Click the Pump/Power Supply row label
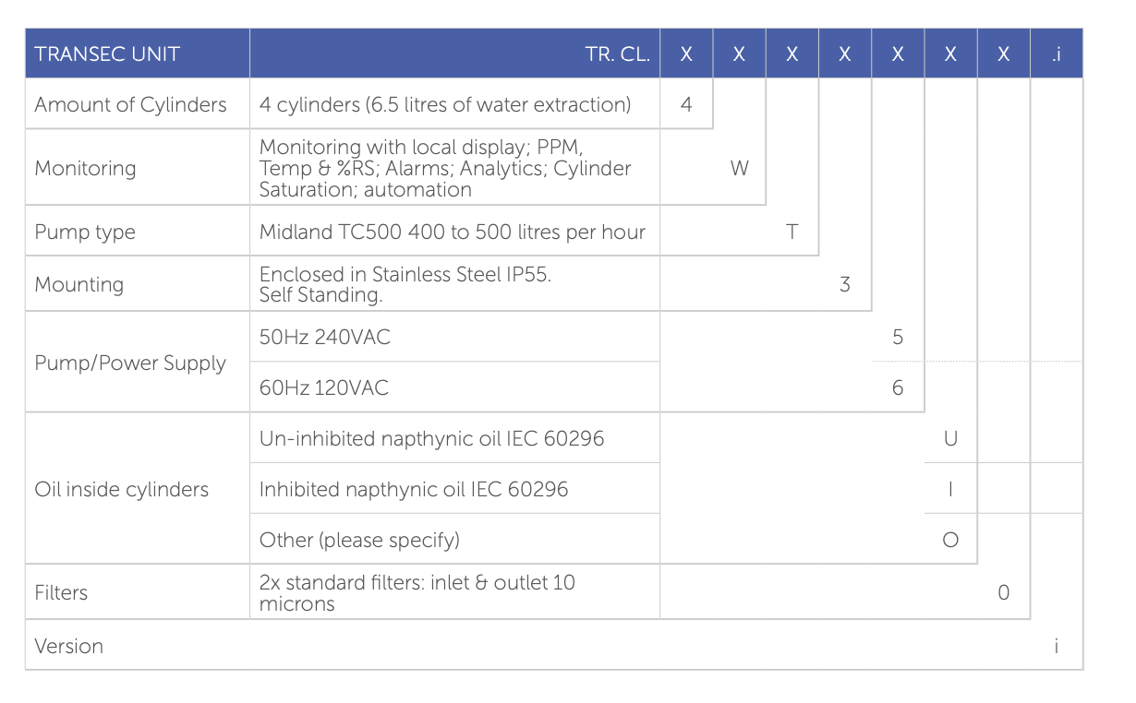1136x703 pixels. [x=130, y=363]
